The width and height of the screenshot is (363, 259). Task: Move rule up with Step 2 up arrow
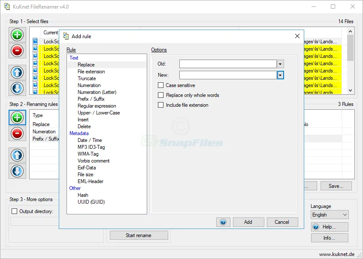point(17,155)
